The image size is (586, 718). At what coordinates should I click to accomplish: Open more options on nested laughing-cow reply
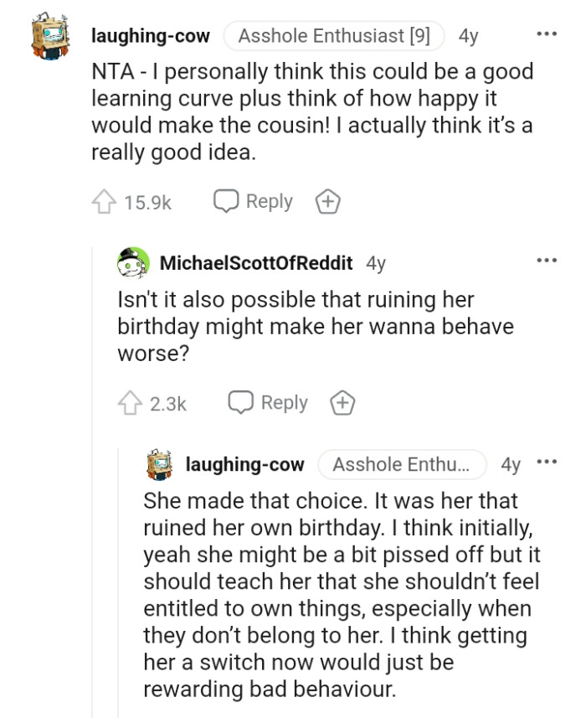coord(547,462)
